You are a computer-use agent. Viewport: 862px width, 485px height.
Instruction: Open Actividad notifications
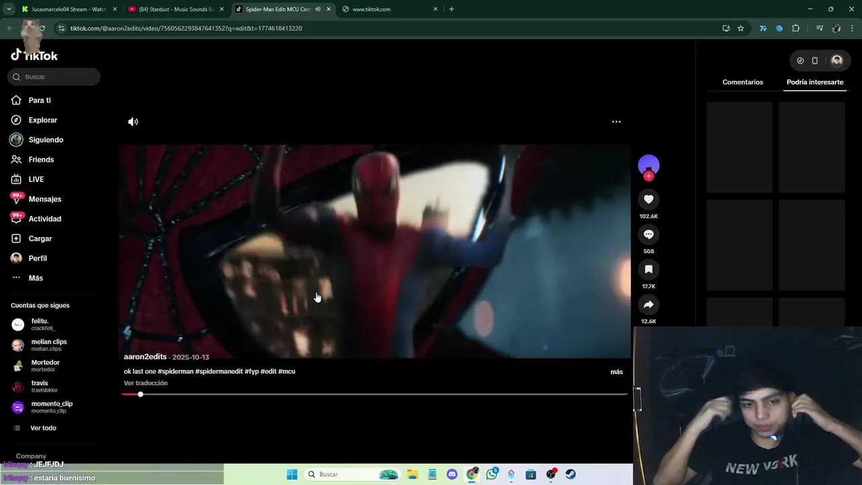click(44, 219)
